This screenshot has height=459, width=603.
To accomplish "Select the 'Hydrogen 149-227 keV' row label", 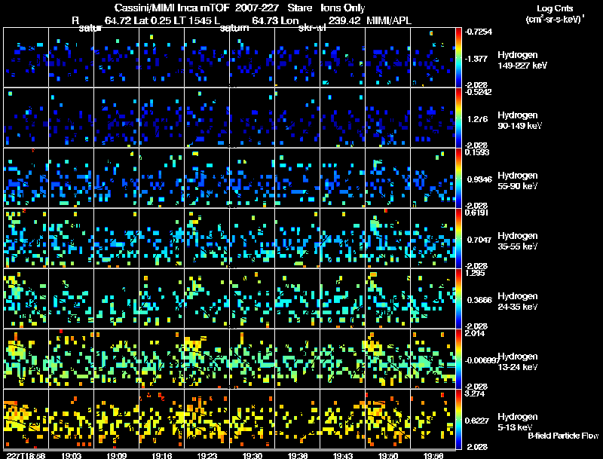I will 522,60.
